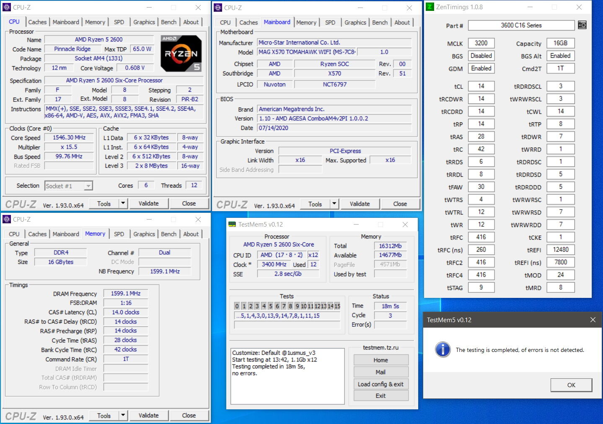This screenshot has height=424, width=603.
Task: Click the mainboard Model MAG X570 TOMAHAWK field
Action: tap(307, 52)
